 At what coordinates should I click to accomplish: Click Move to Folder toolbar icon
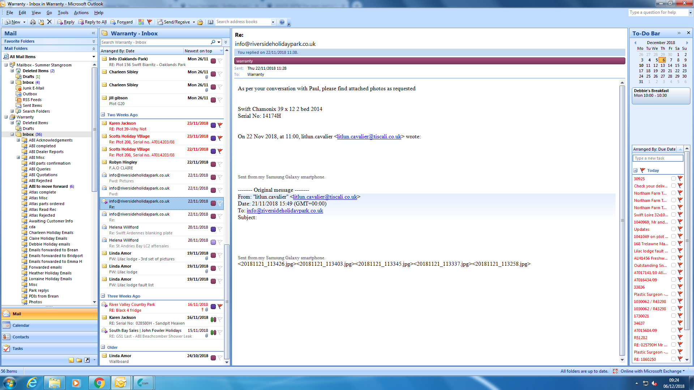click(41, 22)
